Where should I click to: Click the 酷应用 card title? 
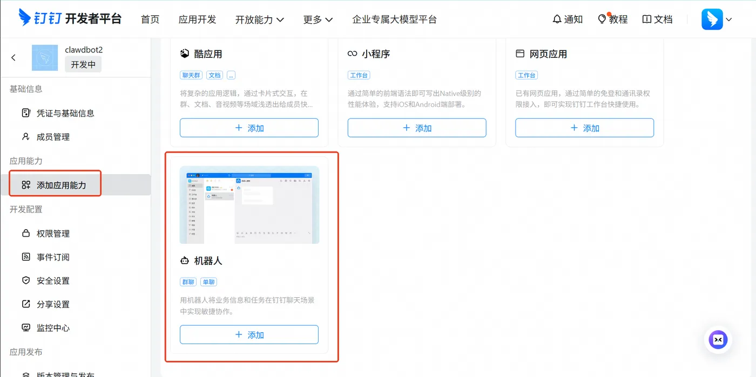coord(208,54)
